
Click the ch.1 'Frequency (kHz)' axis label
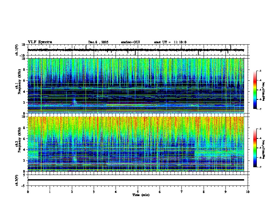click(19, 82)
